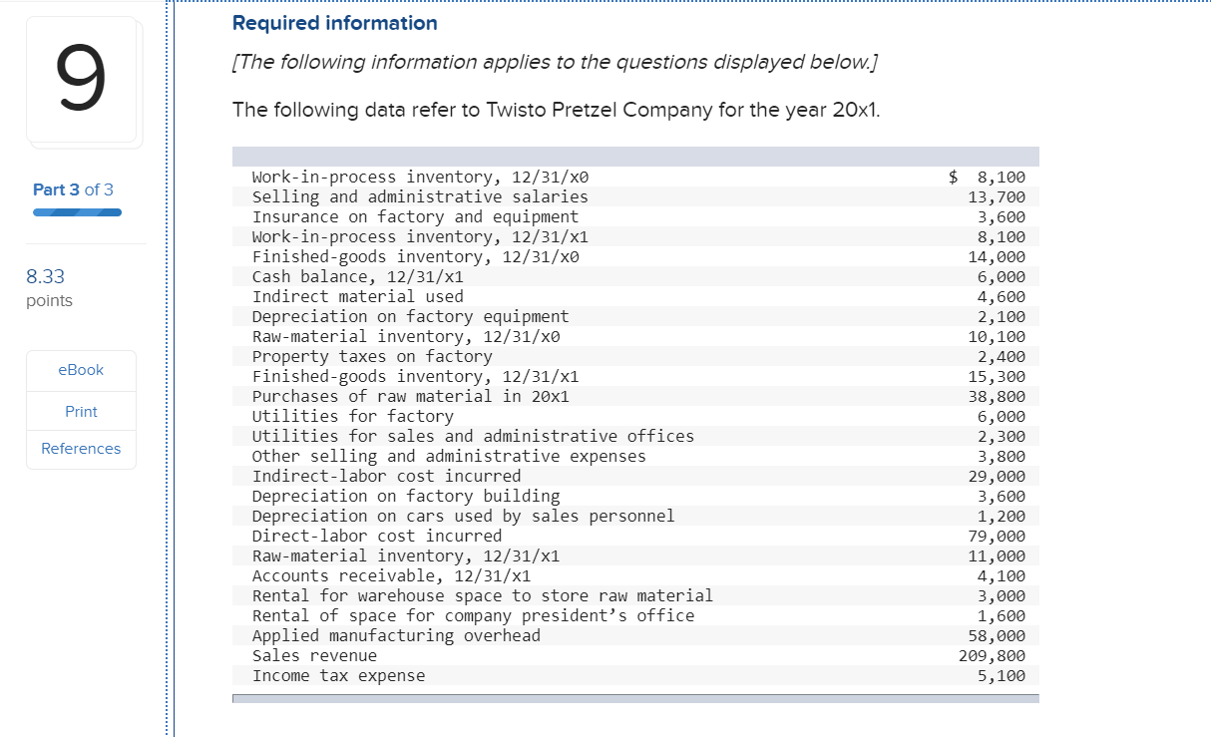Select Depreciation on cars used by sales personnel
The image size is (1211, 737).
(x=464, y=516)
